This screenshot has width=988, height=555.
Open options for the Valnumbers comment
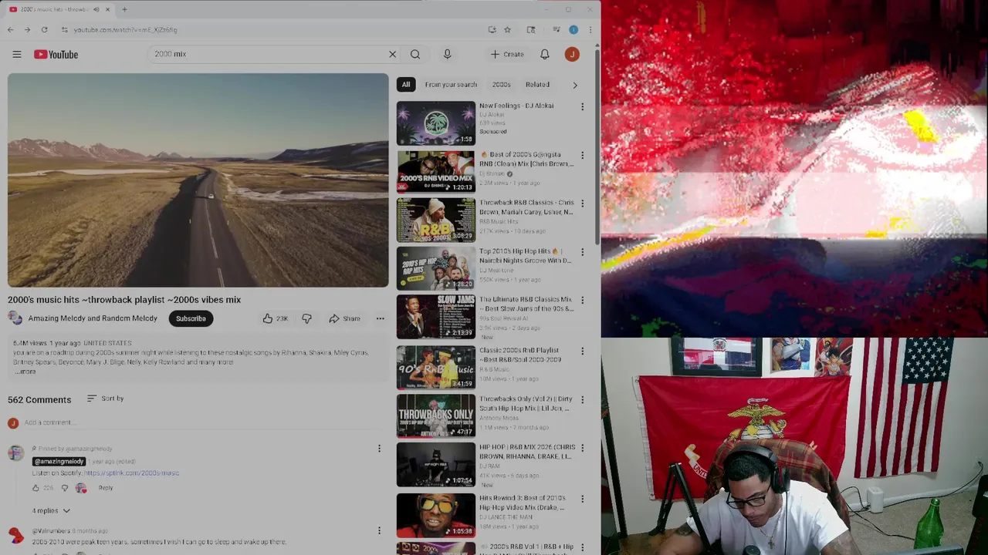click(x=379, y=530)
